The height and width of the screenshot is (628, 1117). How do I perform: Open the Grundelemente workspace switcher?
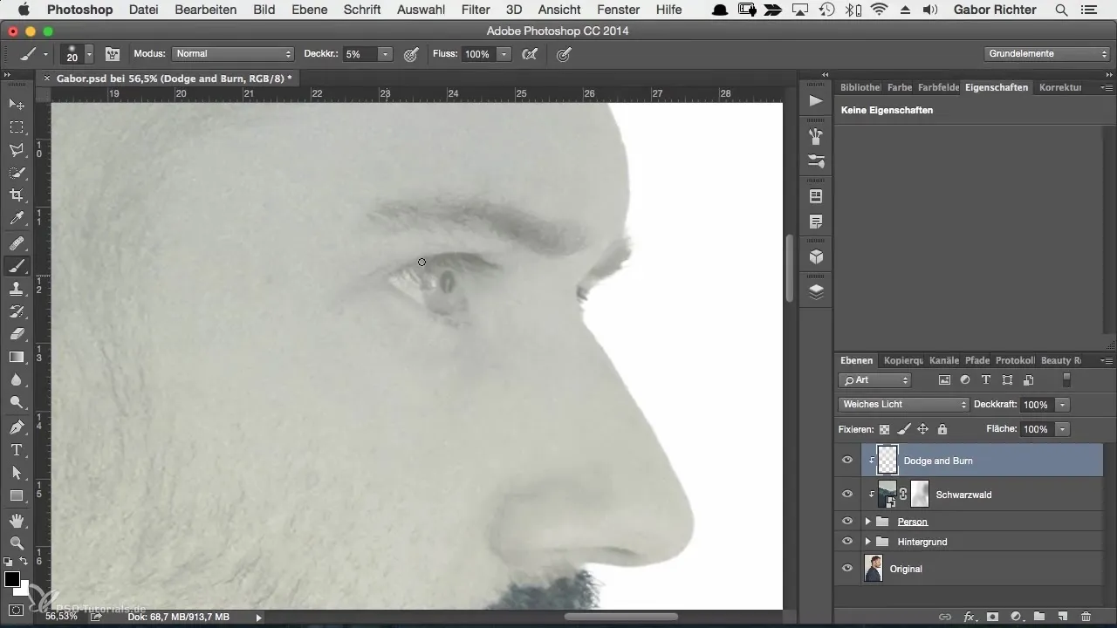coord(1047,54)
